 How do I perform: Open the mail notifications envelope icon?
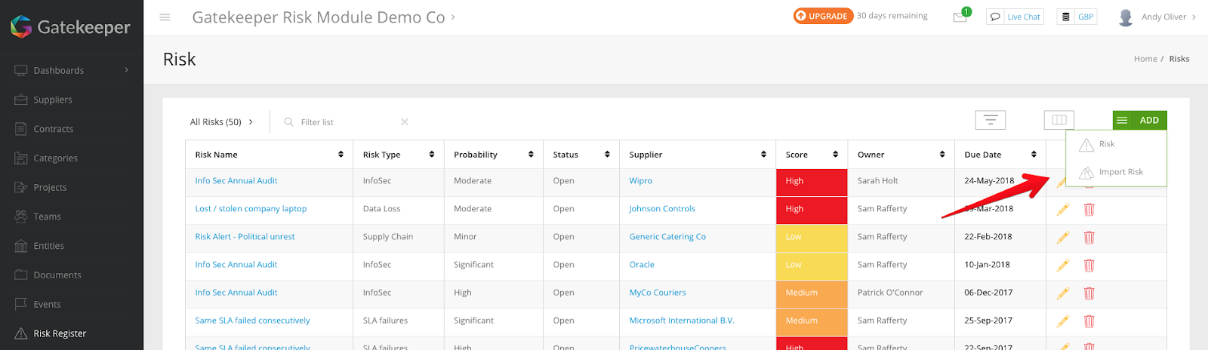(x=960, y=17)
